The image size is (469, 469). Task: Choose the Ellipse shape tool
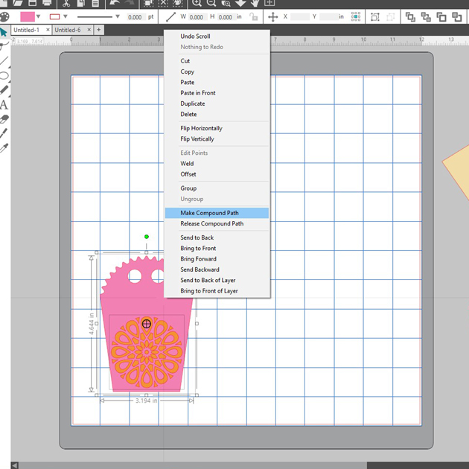(x=4, y=75)
